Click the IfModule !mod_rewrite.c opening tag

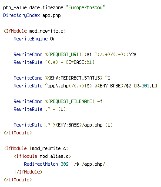pos(36,148)
